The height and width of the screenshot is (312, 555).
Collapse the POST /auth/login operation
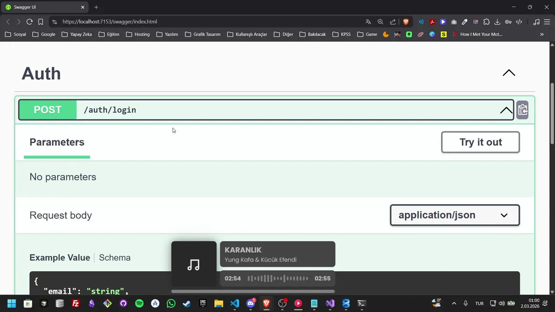click(x=506, y=110)
